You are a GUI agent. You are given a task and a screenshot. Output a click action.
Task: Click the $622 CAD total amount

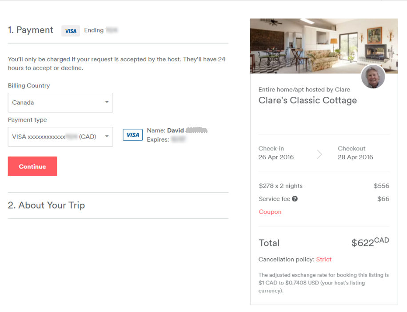[x=370, y=242]
